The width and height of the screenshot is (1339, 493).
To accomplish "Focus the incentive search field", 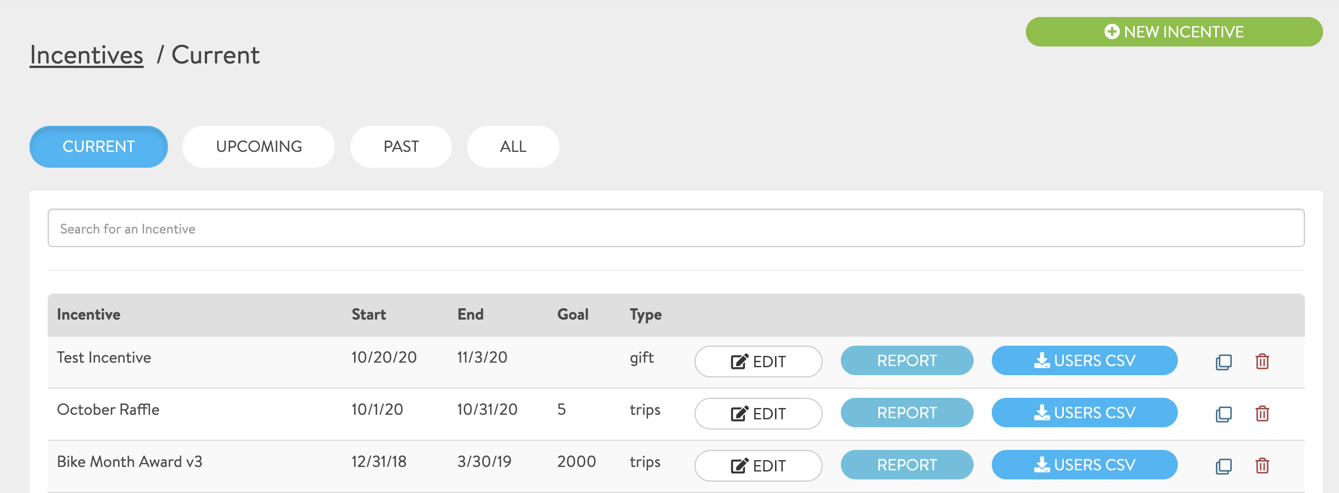I will (676, 228).
